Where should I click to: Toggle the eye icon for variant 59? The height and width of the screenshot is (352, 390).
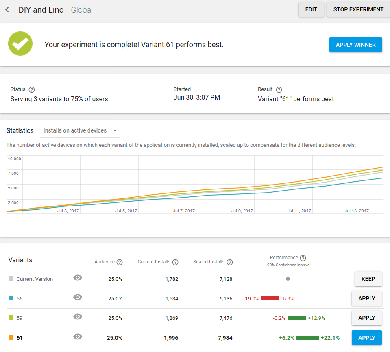coord(78,317)
